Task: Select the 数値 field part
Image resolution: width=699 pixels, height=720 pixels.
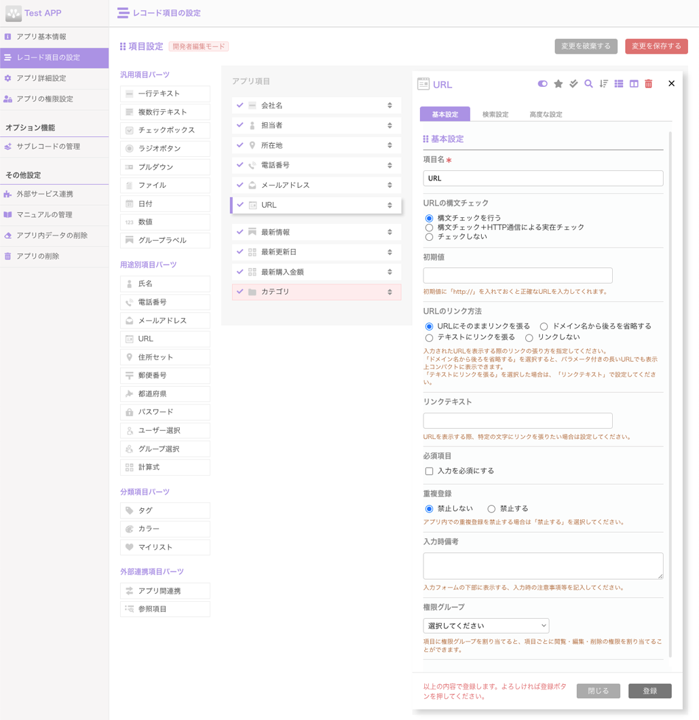Action: point(165,222)
